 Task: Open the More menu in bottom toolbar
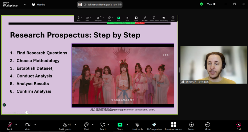[208, 127]
